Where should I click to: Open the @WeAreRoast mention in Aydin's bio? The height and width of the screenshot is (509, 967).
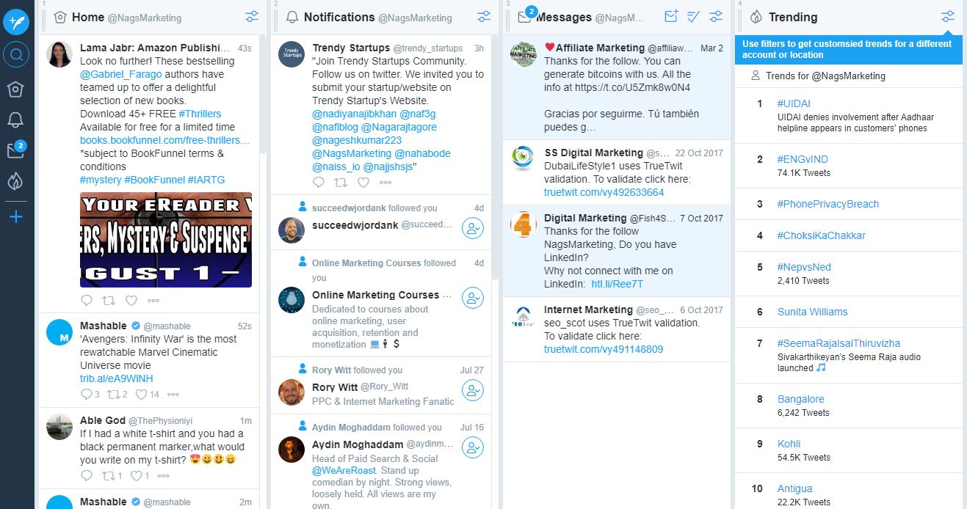(x=344, y=470)
